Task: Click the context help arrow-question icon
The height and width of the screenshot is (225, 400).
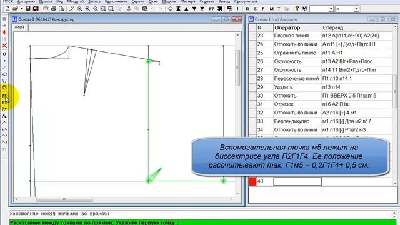Action: [304, 9]
